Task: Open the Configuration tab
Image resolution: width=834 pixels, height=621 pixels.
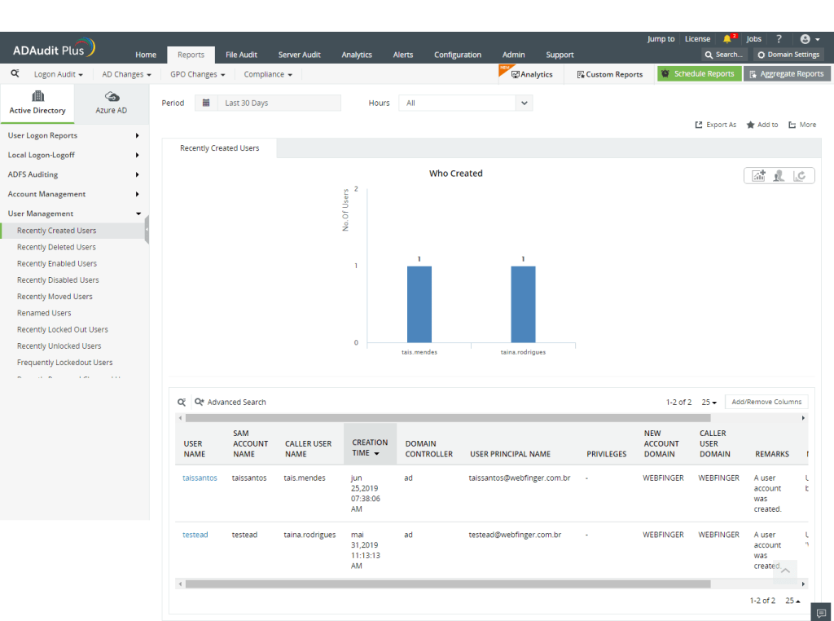Action: 457,55
